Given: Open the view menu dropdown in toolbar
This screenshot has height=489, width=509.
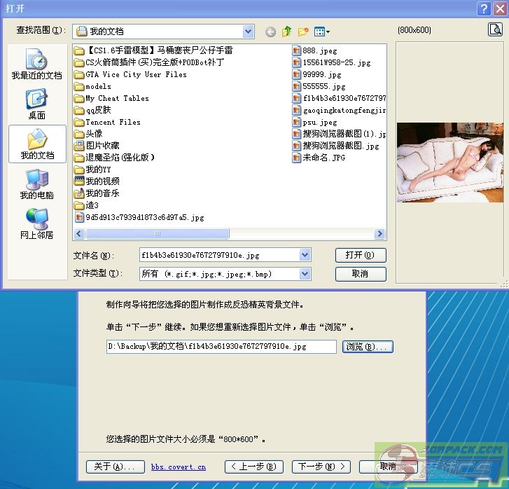Looking at the screenshot, I should (x=322, y=32).
